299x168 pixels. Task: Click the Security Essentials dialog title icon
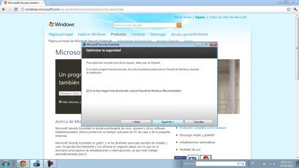[84, 45]
